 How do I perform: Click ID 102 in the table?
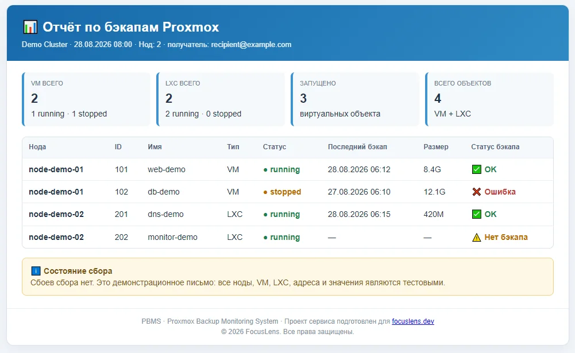click(x=121, y=192)
